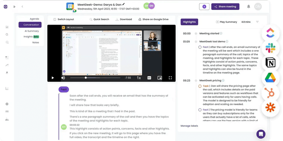283x141 pixels.
Task: Open the highlights filter icon
Action: 257,22
